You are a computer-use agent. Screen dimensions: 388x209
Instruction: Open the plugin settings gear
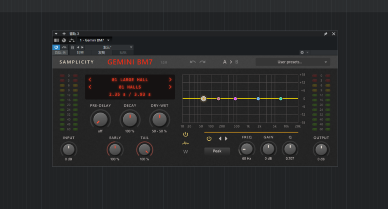302,52
